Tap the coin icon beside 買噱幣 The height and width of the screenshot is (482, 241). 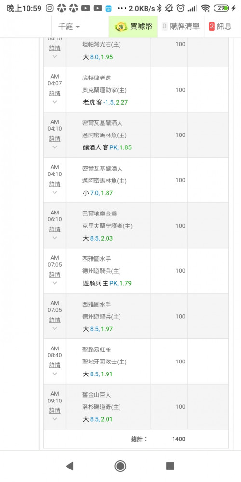point(121,27)
